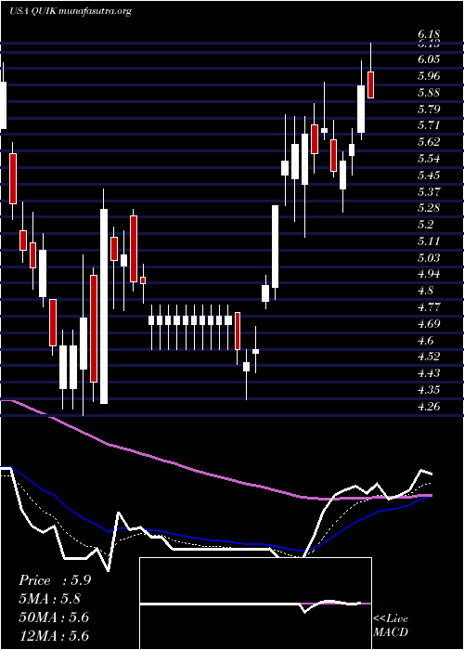Click the 'Price : 5.9' readout
This screenshot has height=650, width=464.
coord(55,580)
